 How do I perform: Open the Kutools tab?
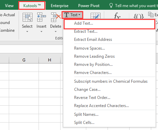[x=32, y=5]
